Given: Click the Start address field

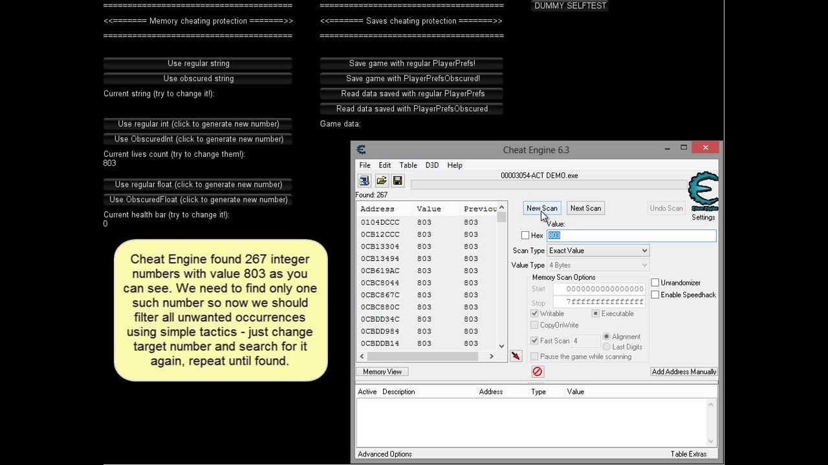Looking at the screenshot, I should pos(599,289).
